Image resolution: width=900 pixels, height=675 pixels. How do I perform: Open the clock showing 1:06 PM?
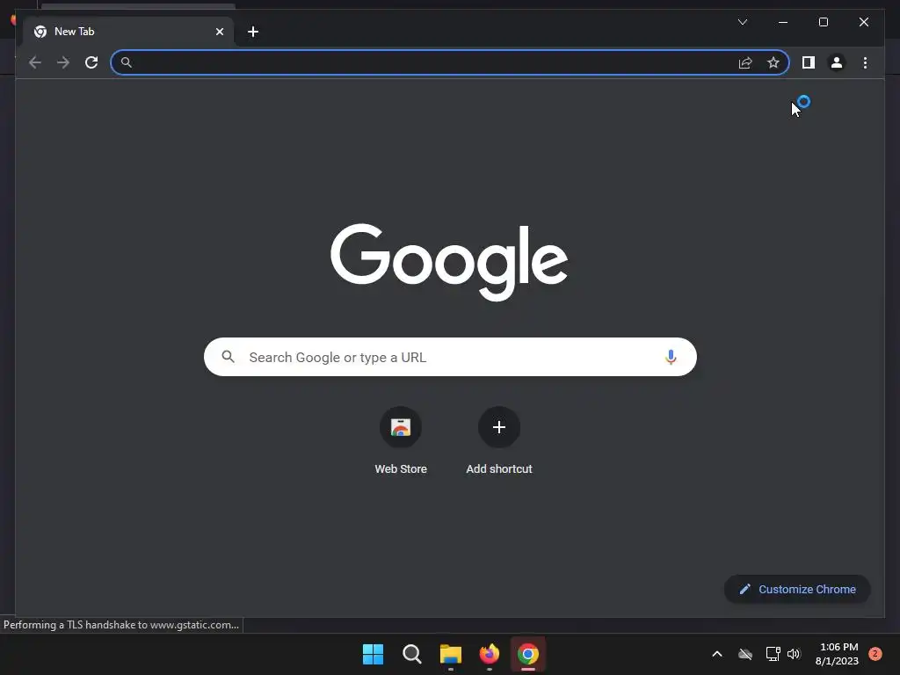[837, 654]
